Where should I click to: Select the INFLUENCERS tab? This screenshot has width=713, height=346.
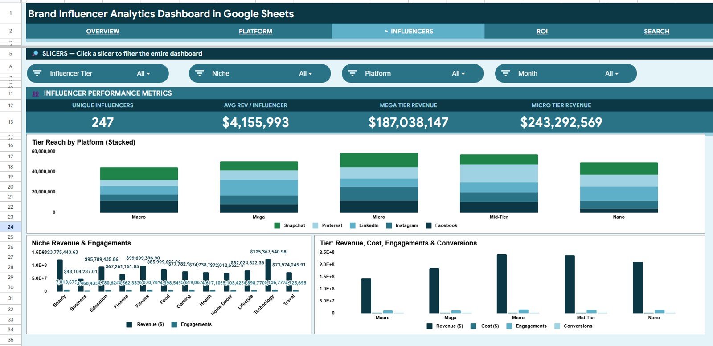tap(409, 31)
